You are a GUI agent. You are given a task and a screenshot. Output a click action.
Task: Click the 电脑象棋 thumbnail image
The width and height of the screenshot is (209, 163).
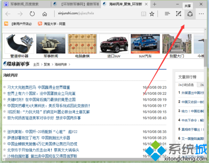(x=82, y=44)
